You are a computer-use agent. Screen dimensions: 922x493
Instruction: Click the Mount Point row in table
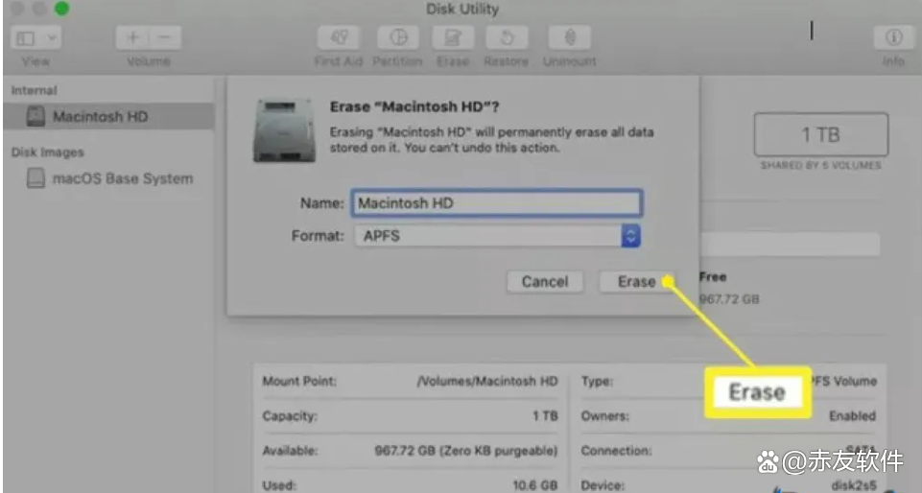[x=410, y=381]
